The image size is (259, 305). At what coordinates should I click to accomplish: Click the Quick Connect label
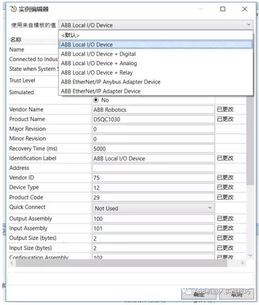coord(27,207)
